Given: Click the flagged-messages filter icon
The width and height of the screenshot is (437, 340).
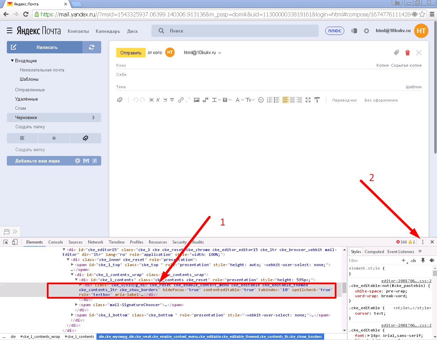Looking at the screenshot, I should [x=22, y=138].
